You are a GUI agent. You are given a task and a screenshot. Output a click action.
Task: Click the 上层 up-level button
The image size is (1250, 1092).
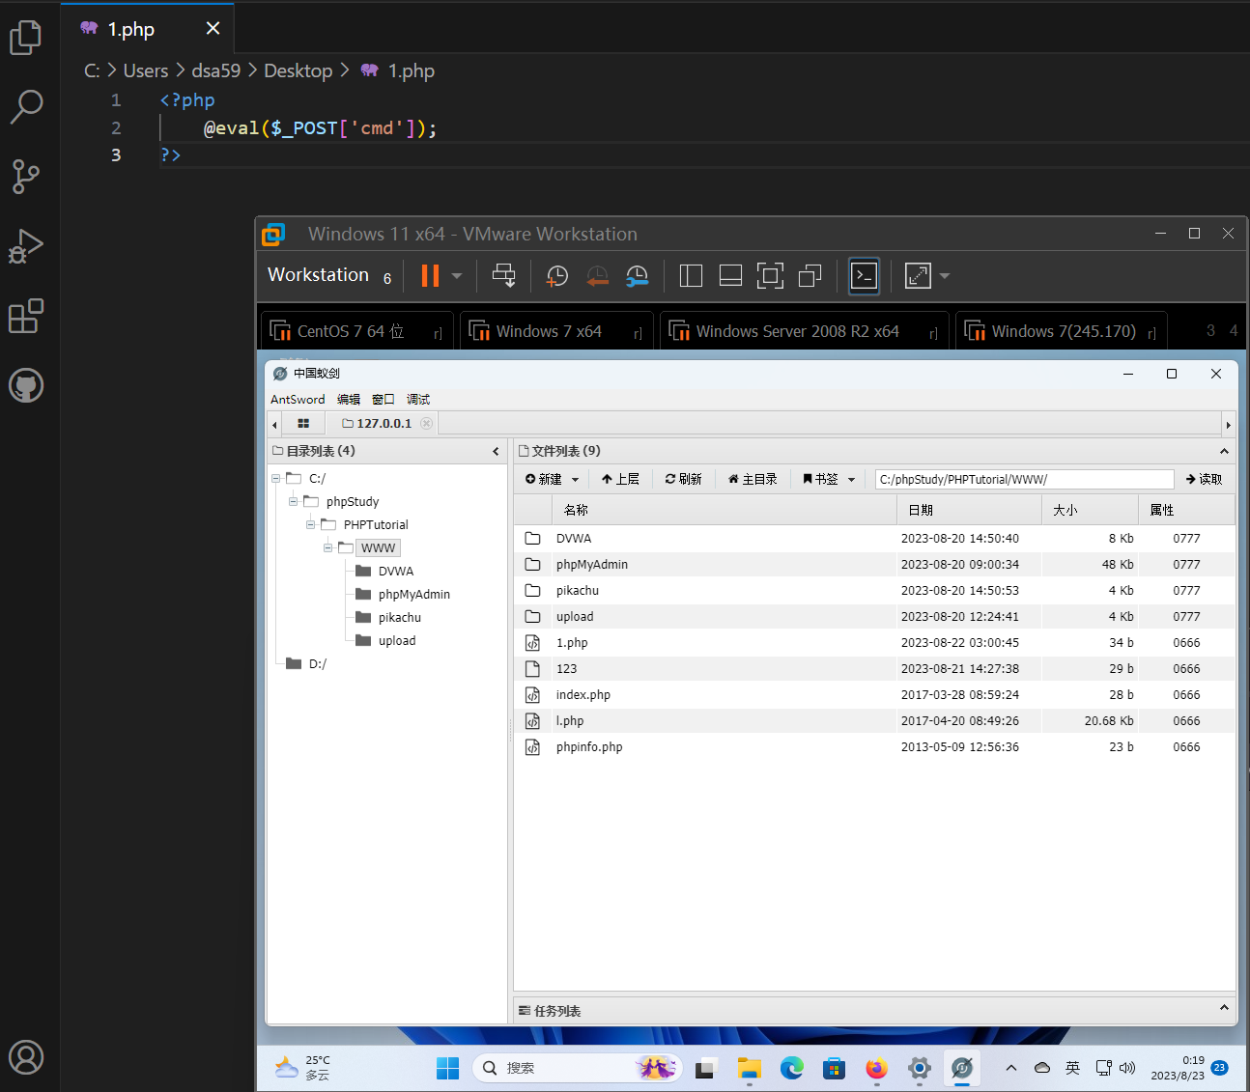620,479
